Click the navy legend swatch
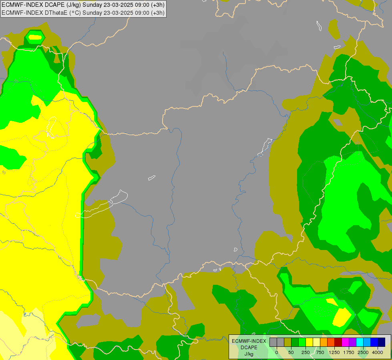This screenshot has height=360, width=392. pyautogui.click(x=381, y=342)
